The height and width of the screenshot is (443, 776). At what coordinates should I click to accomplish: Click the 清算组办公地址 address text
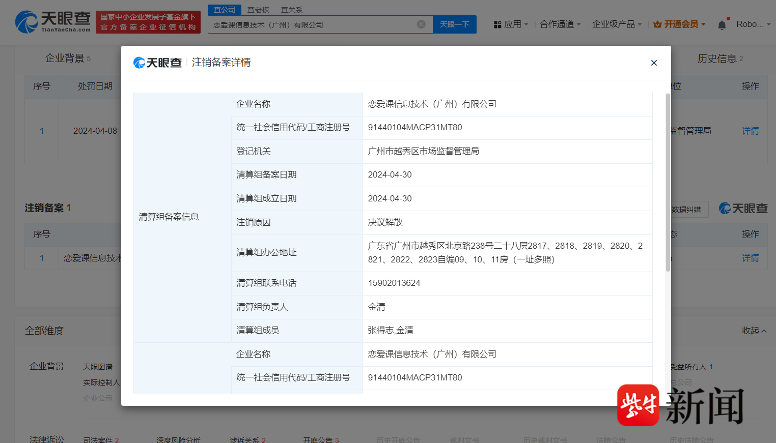(x=506, y=253)
